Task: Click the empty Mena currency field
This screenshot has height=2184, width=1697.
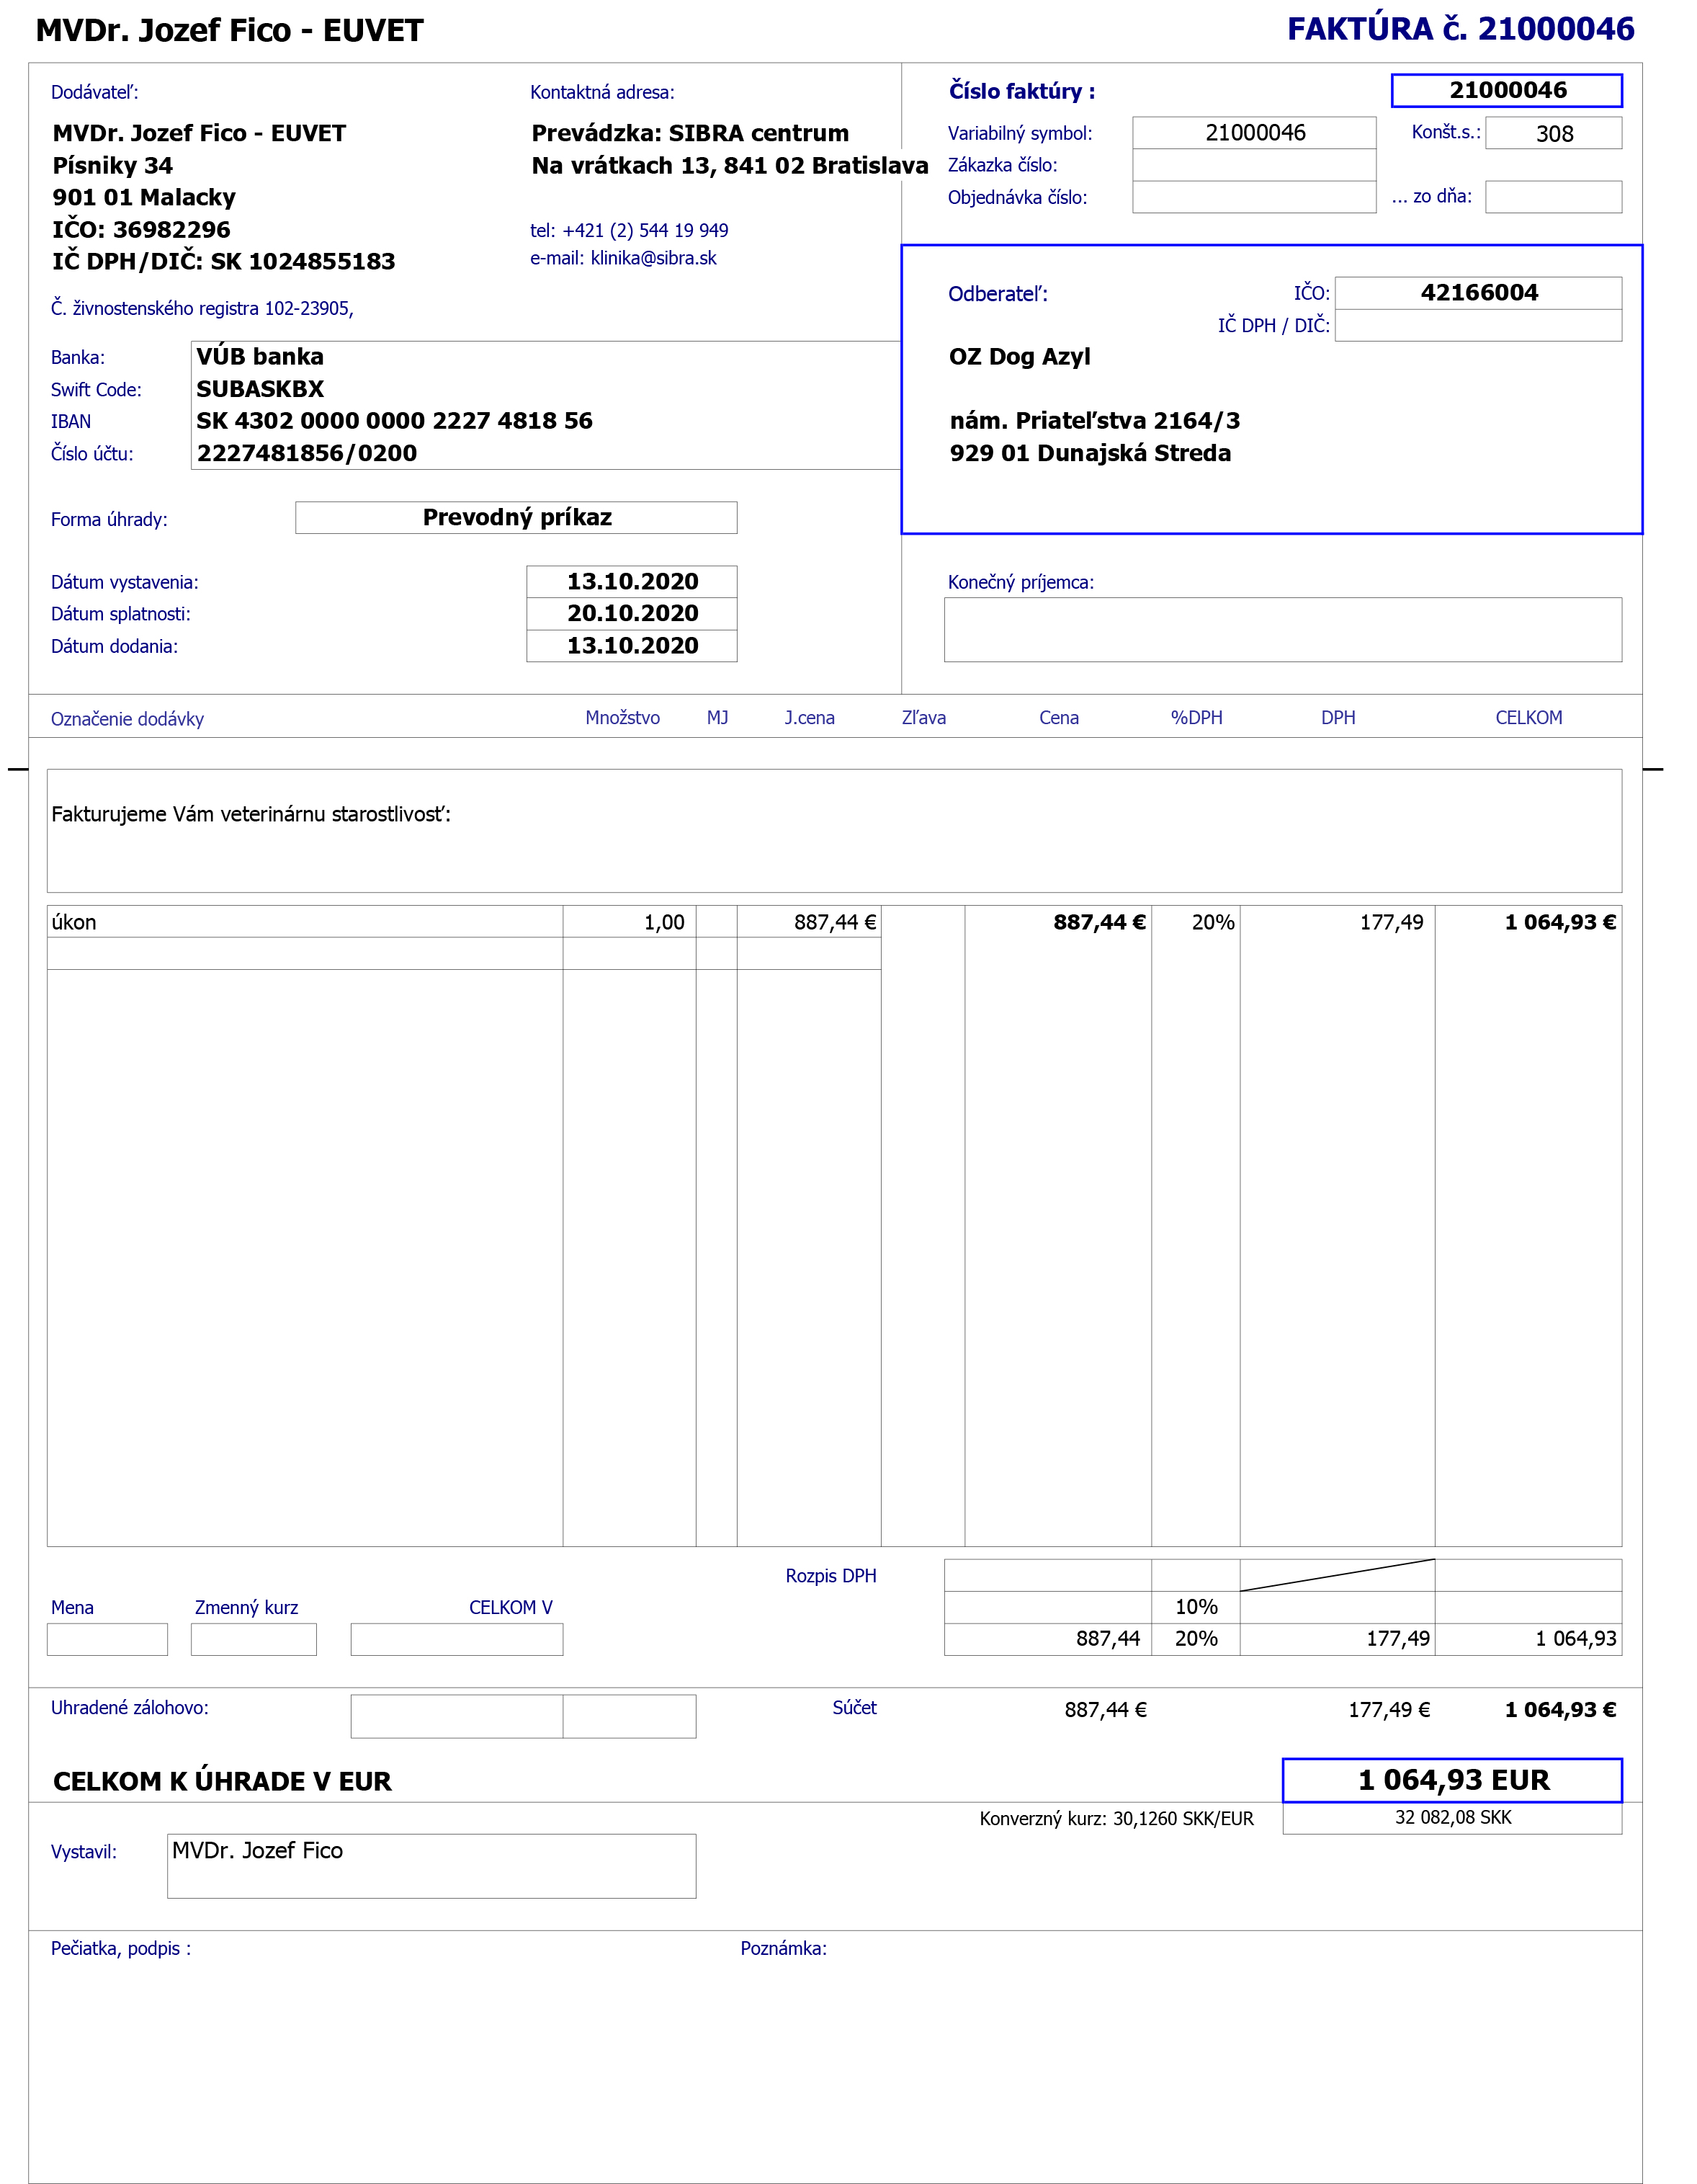Action: (107, 1639)
